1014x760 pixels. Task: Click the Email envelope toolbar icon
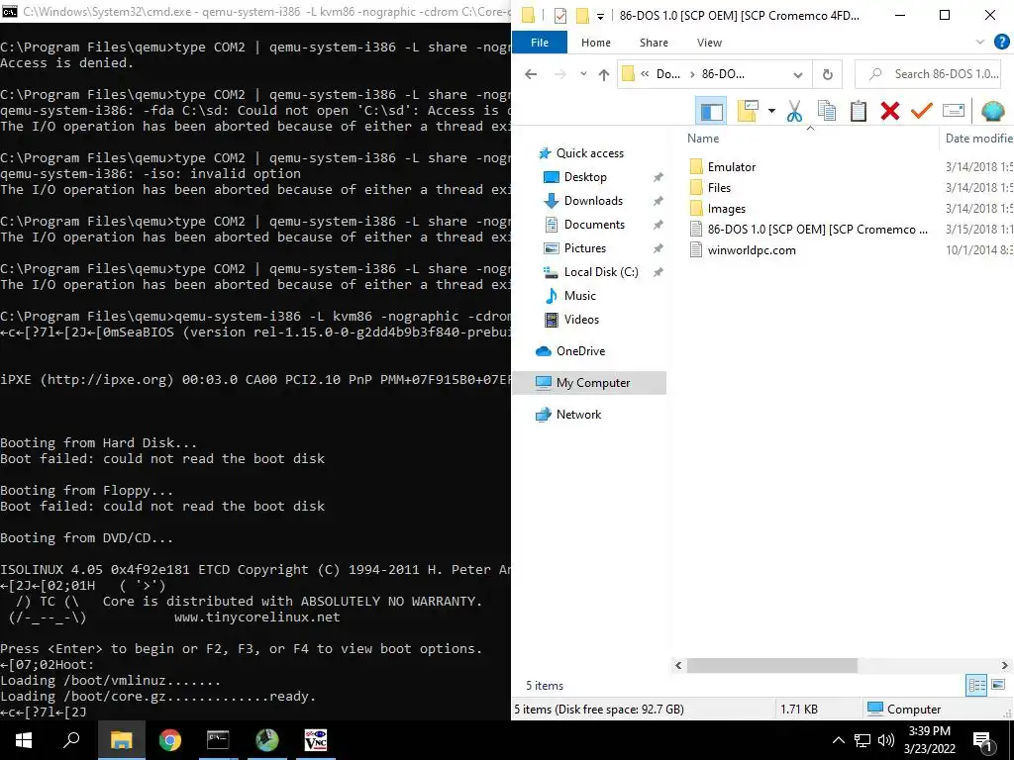954,111
